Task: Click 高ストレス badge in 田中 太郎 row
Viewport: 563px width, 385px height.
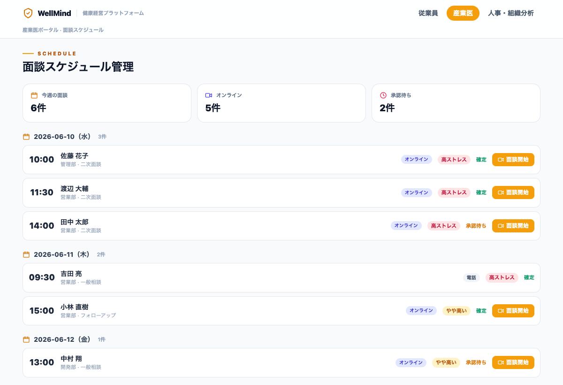Action: (444, 226)
